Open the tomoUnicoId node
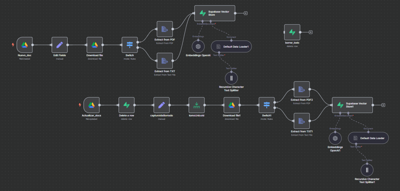This screenshot has height=191, width=400. 196,105
